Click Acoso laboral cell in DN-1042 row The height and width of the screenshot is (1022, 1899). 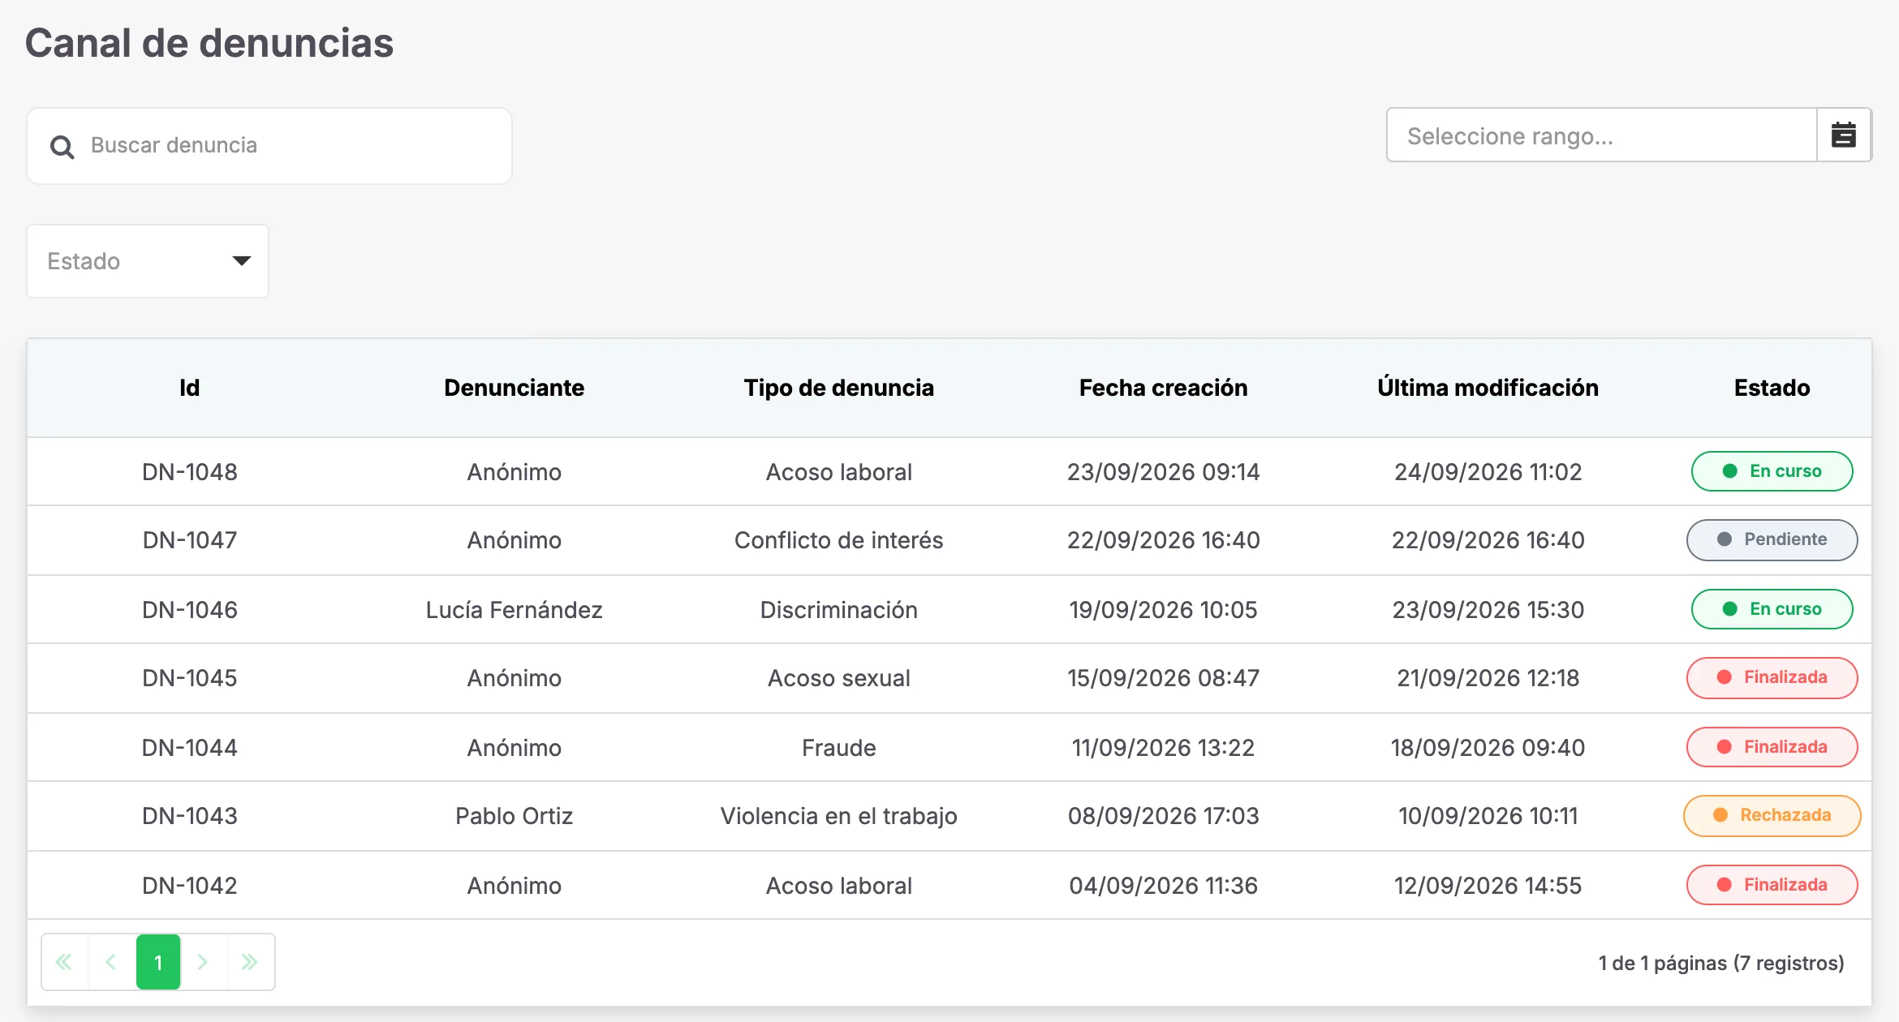coord(839,886)
